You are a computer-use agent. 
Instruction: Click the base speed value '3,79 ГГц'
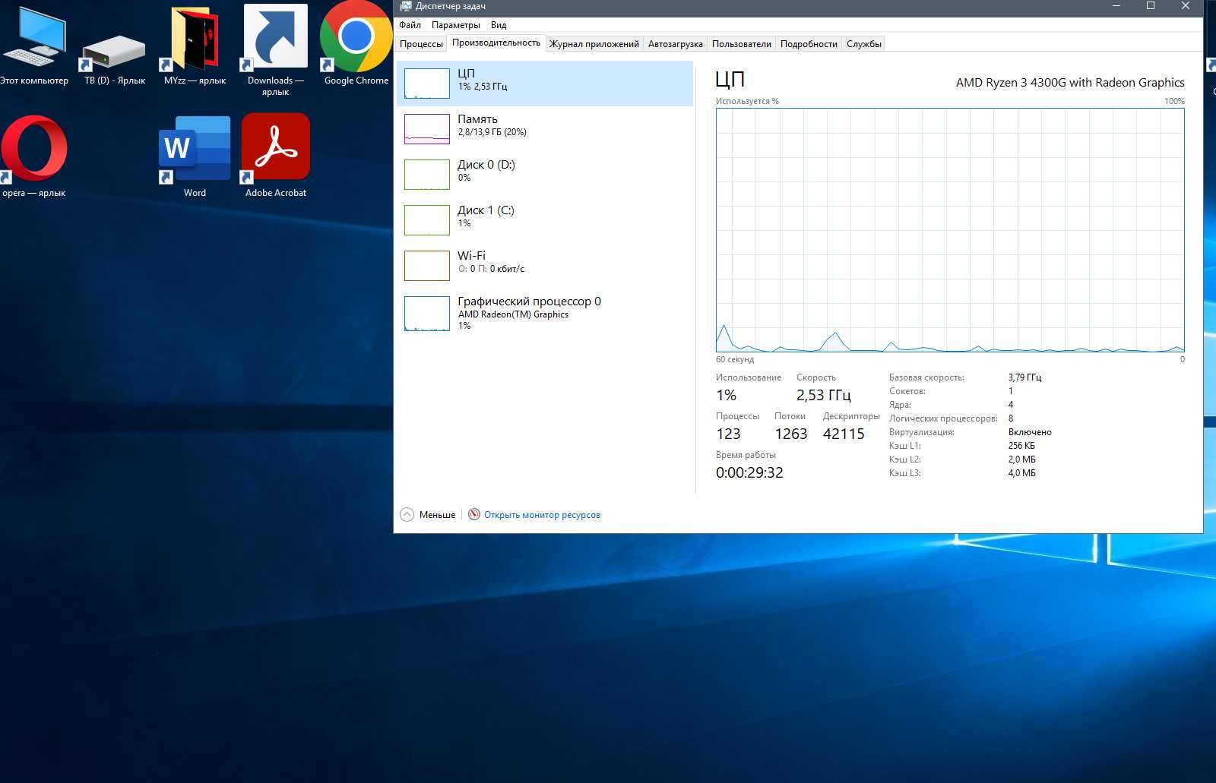[1024, 377]
